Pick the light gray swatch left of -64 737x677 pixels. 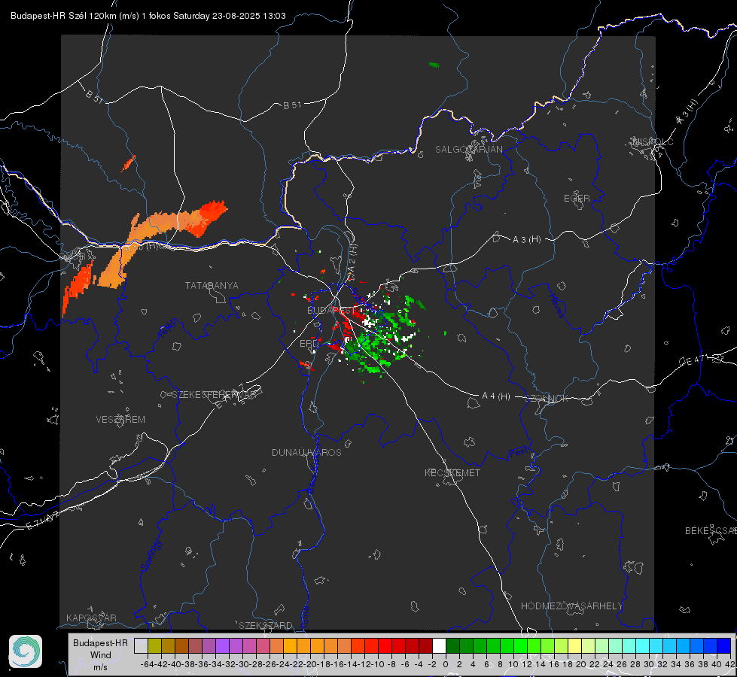coord(141,645)
